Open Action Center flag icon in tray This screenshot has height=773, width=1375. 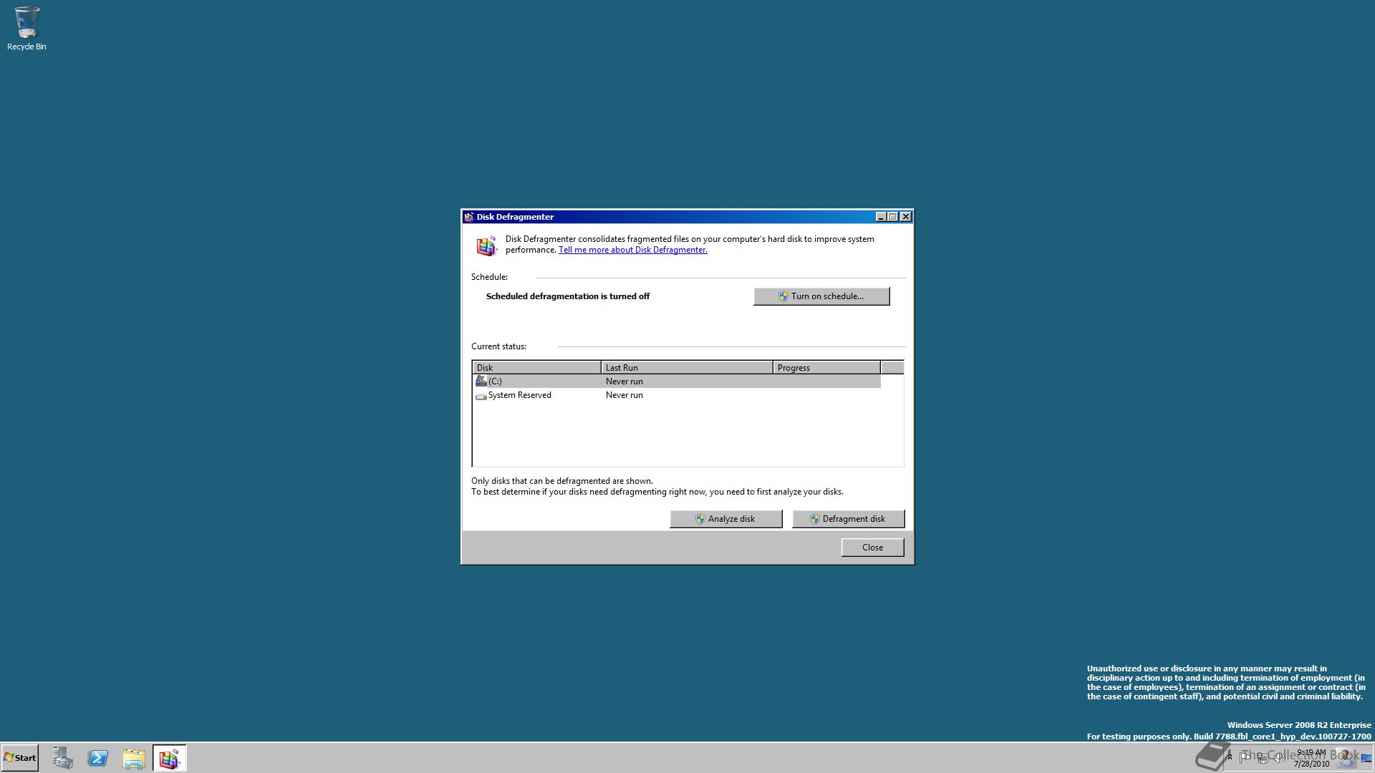pyautogui.click(x=1245, y=757)
